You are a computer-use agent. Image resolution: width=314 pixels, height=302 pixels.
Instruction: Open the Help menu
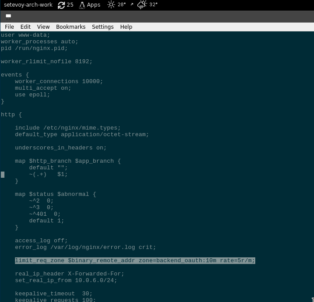126,27
